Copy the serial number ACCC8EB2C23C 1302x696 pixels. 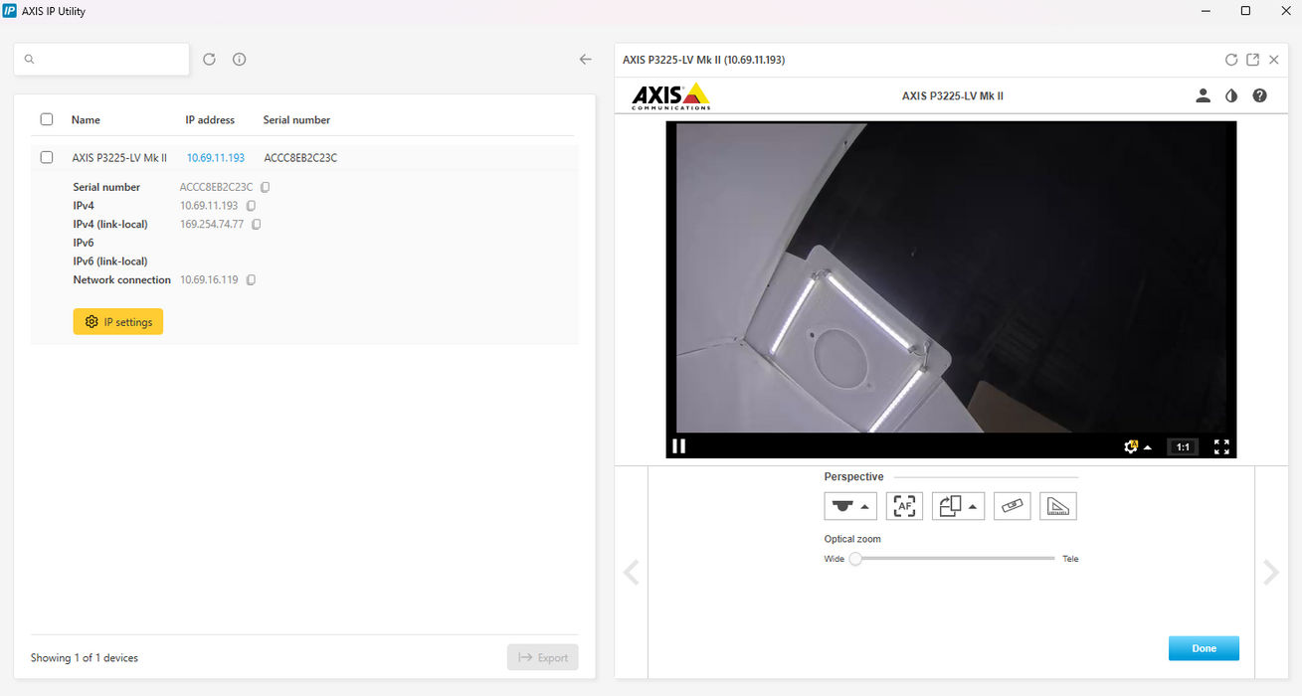[266, 187]
